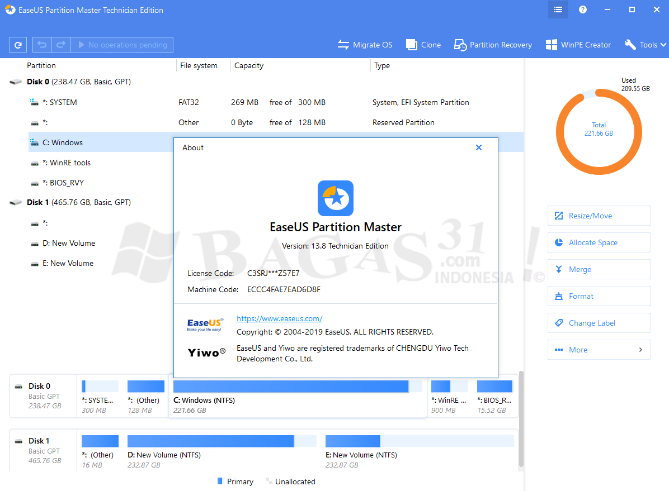Image resolution: width=669 pixels, height=491 pixels.
Task: Click the Yiwo trademark logo
Action: tap(206, 352)
